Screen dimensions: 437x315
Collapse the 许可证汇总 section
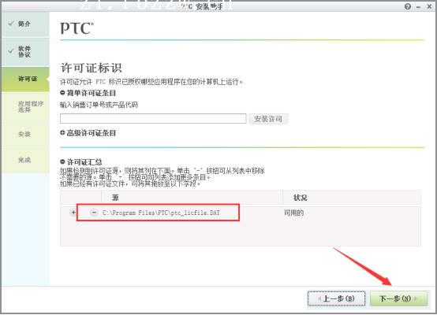click(x=62, y=161)
